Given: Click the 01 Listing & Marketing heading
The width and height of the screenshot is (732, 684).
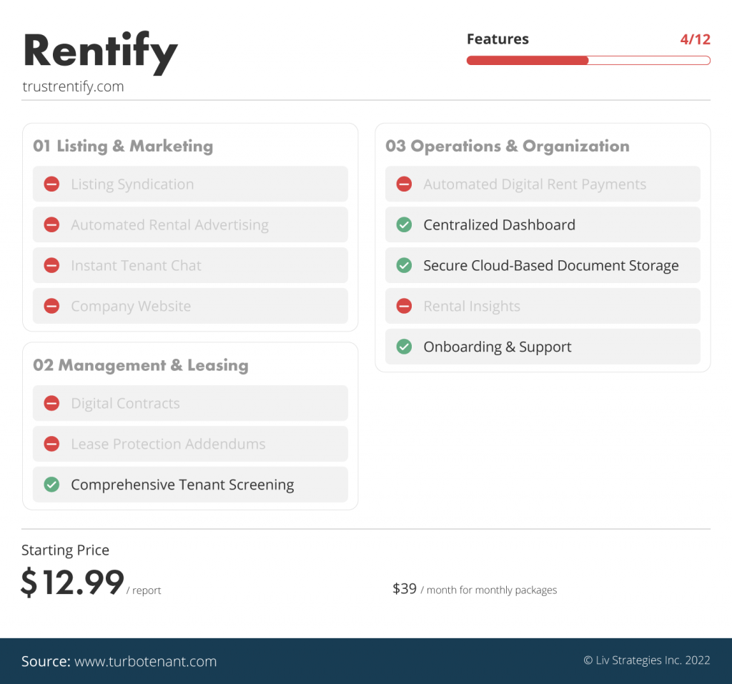Looking at the screenshot, I should pos(123,146).
